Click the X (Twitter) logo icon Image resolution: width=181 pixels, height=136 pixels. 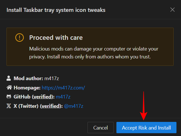8,106
